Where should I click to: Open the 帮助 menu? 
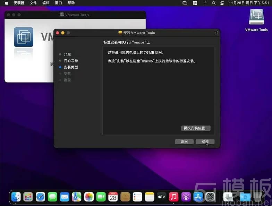[71, 3]
